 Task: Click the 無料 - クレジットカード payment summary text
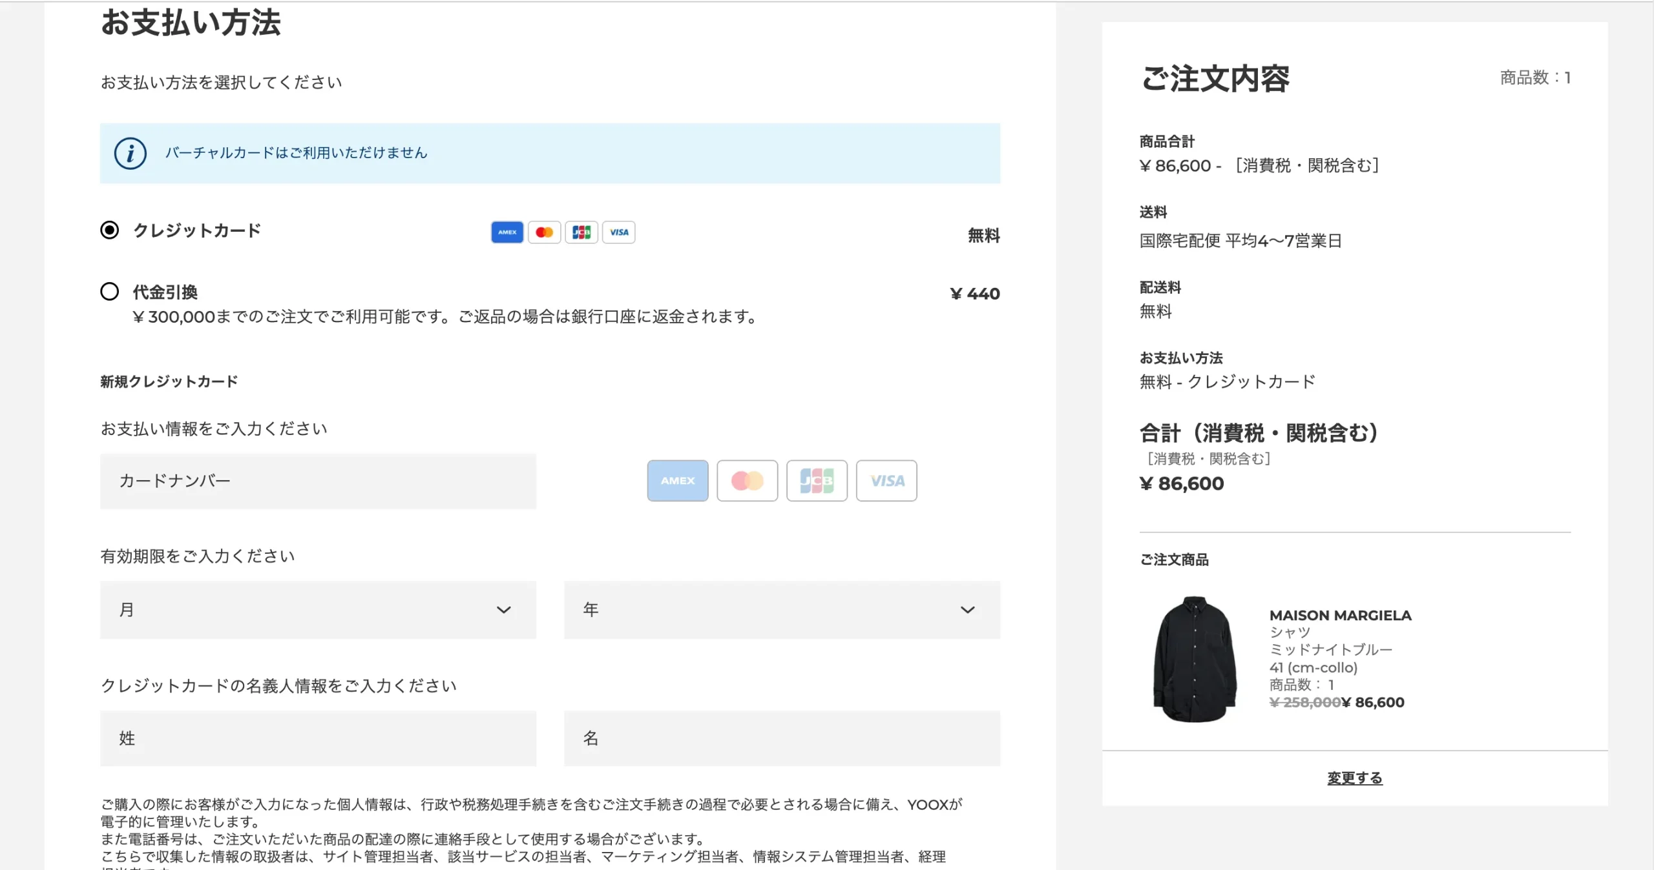[x=1228, y=382]
